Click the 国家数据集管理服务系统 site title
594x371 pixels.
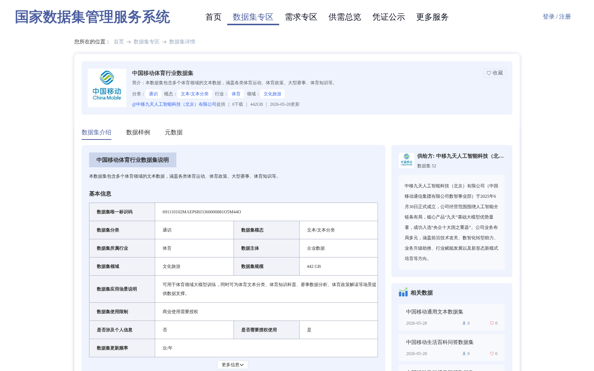tap(92, 17)
